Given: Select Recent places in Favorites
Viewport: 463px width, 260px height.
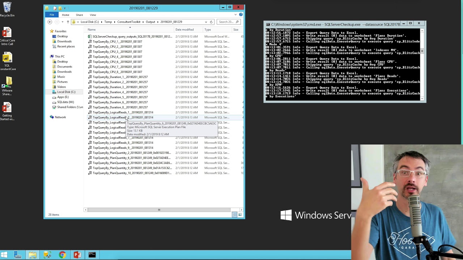Looking at the screenshot, I should [x=66, y=46].
